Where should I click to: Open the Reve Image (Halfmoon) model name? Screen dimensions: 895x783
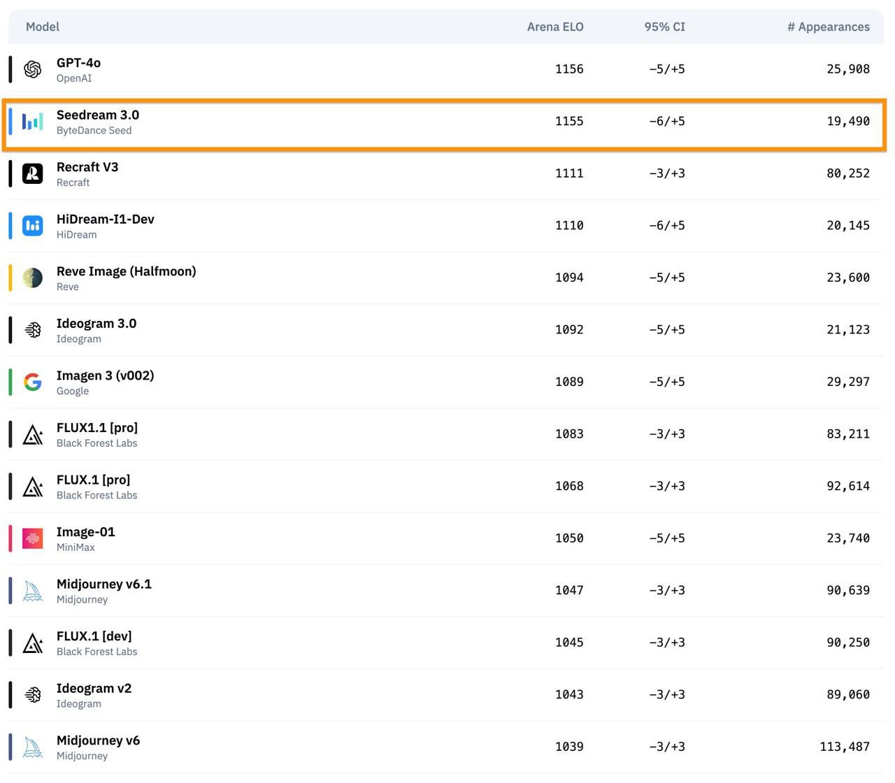point(127,271)
